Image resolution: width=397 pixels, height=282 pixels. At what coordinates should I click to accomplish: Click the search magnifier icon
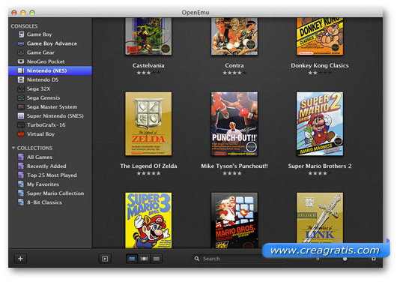click(x=197, y=259)
